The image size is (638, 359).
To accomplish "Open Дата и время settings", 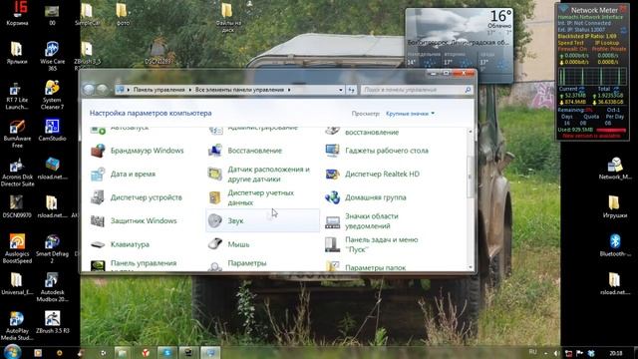I will point(123,175).
